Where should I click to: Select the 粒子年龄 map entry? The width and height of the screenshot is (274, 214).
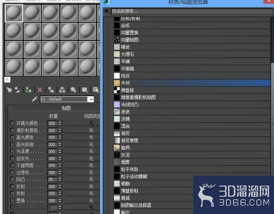tap(192, 169)
